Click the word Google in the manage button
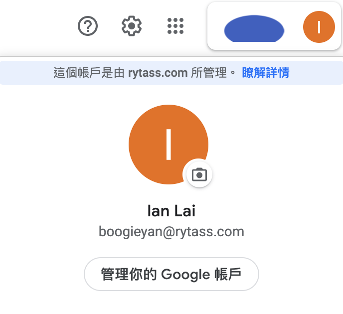 (185, 275)
